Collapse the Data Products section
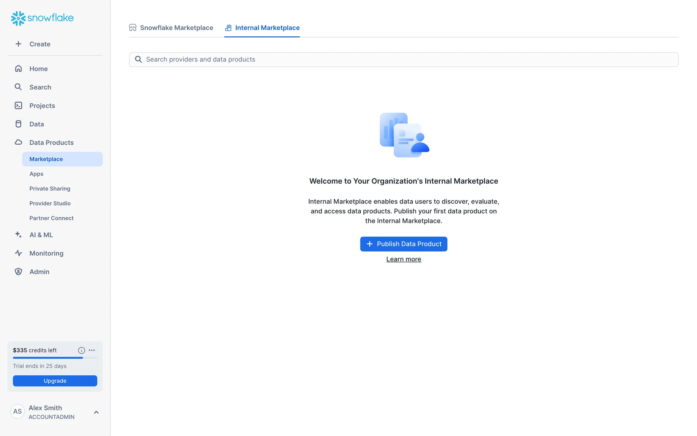Viewport: 697px width, 436px height. [x=51, y=142]
